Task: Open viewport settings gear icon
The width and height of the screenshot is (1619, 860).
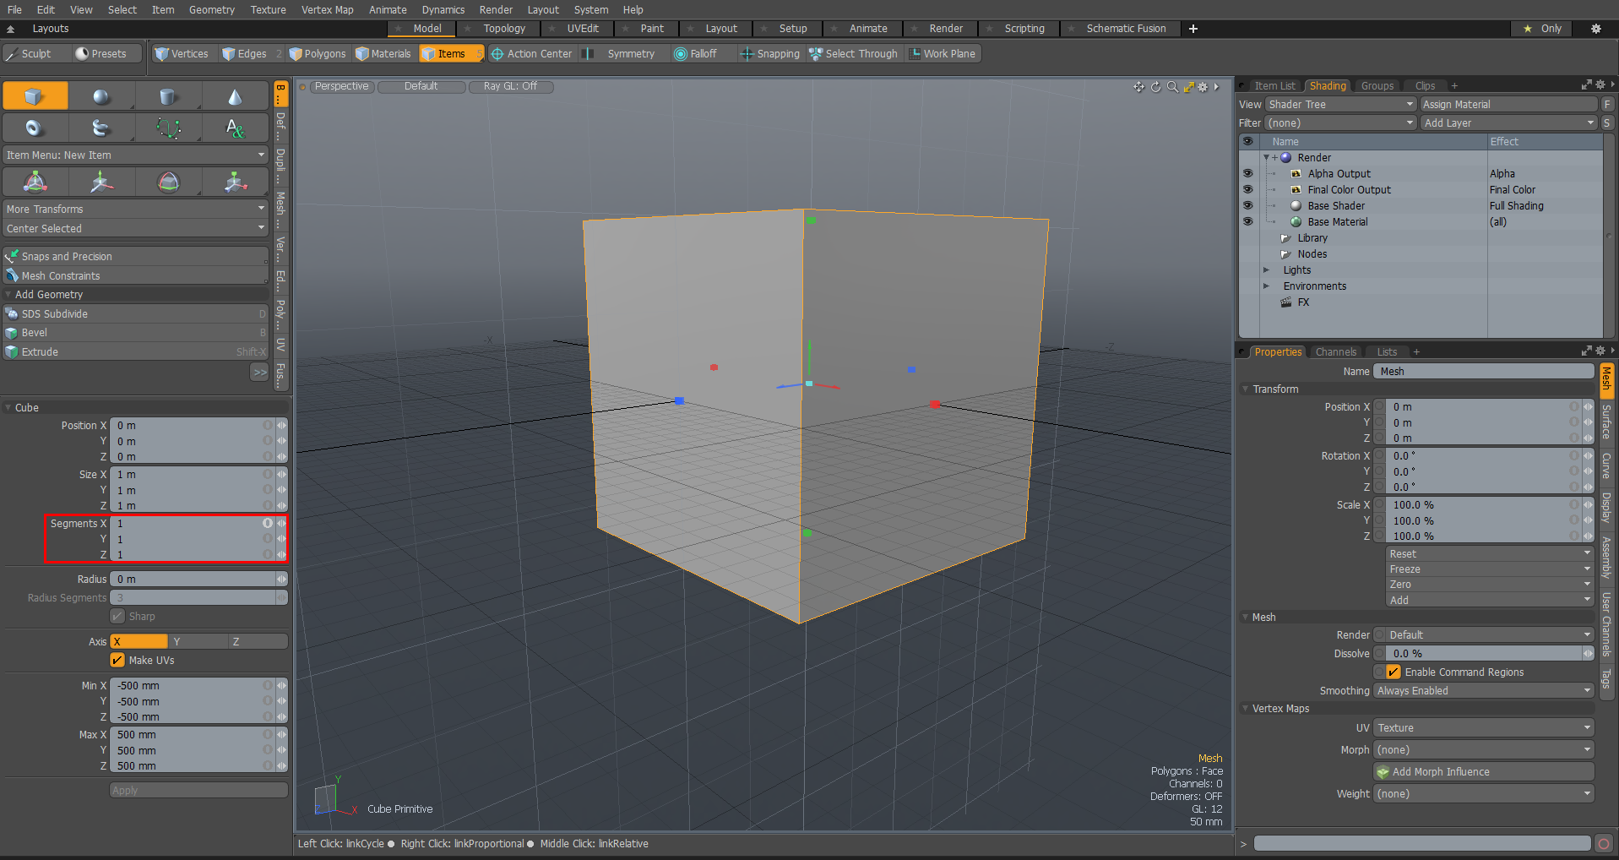Action: tap(1203, 86)
